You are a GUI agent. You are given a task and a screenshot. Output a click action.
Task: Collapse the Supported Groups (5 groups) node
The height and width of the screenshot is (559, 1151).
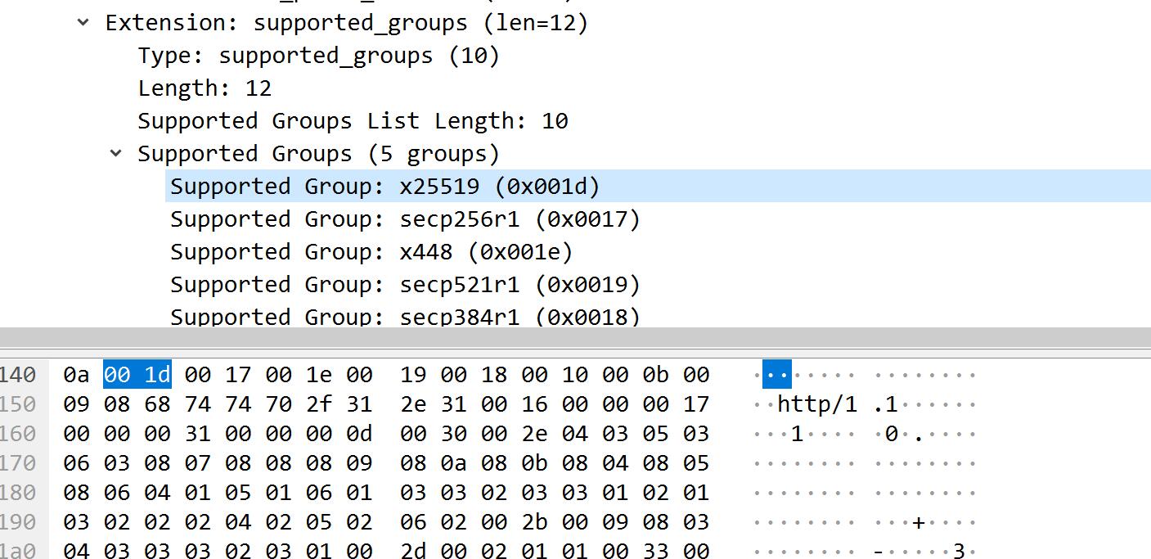pos(116,153)
